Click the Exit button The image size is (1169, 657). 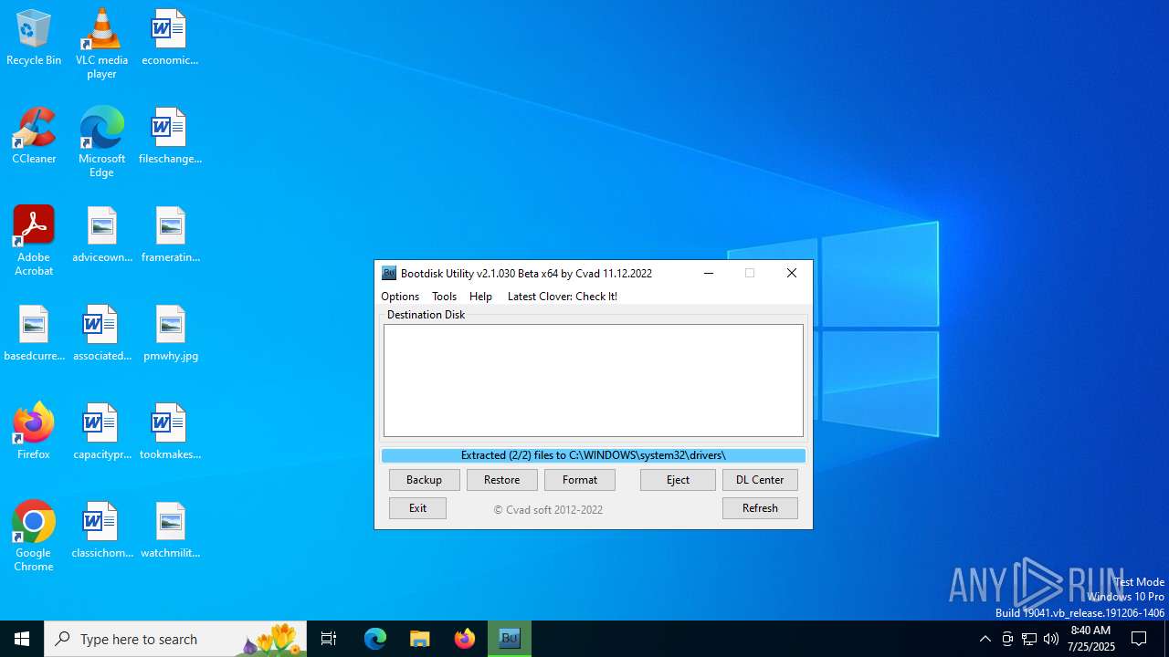[x=417, y=508]
